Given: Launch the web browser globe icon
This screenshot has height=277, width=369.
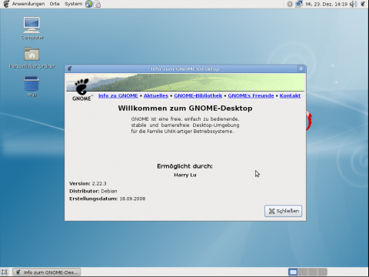Looking at the screenshot, I should [x=88, y=4].
